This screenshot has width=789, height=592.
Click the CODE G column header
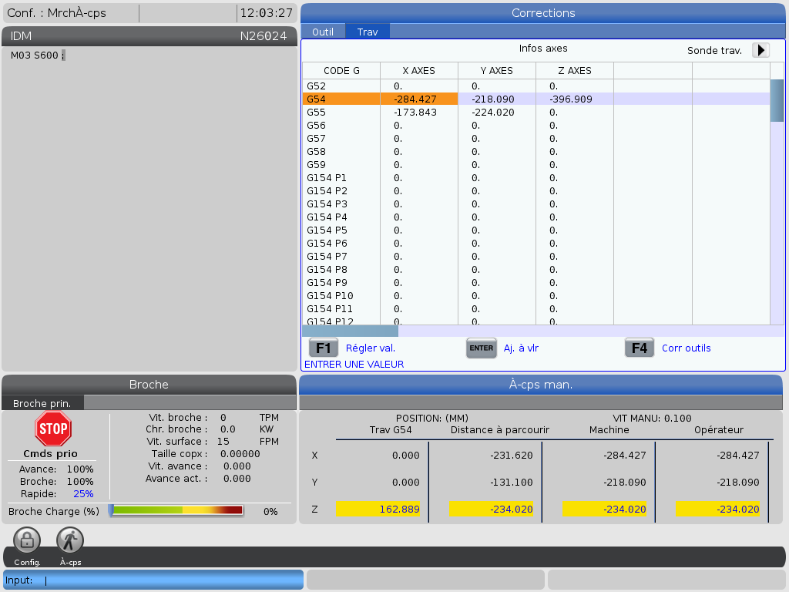(341, 70)
